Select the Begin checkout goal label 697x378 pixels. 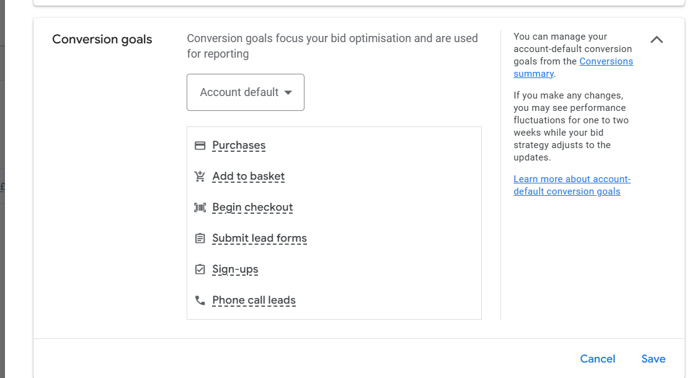(x=252, y=208)
